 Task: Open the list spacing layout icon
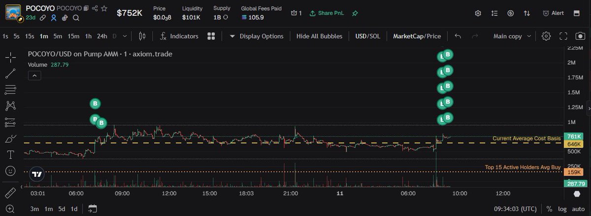(x=494, y=13)
